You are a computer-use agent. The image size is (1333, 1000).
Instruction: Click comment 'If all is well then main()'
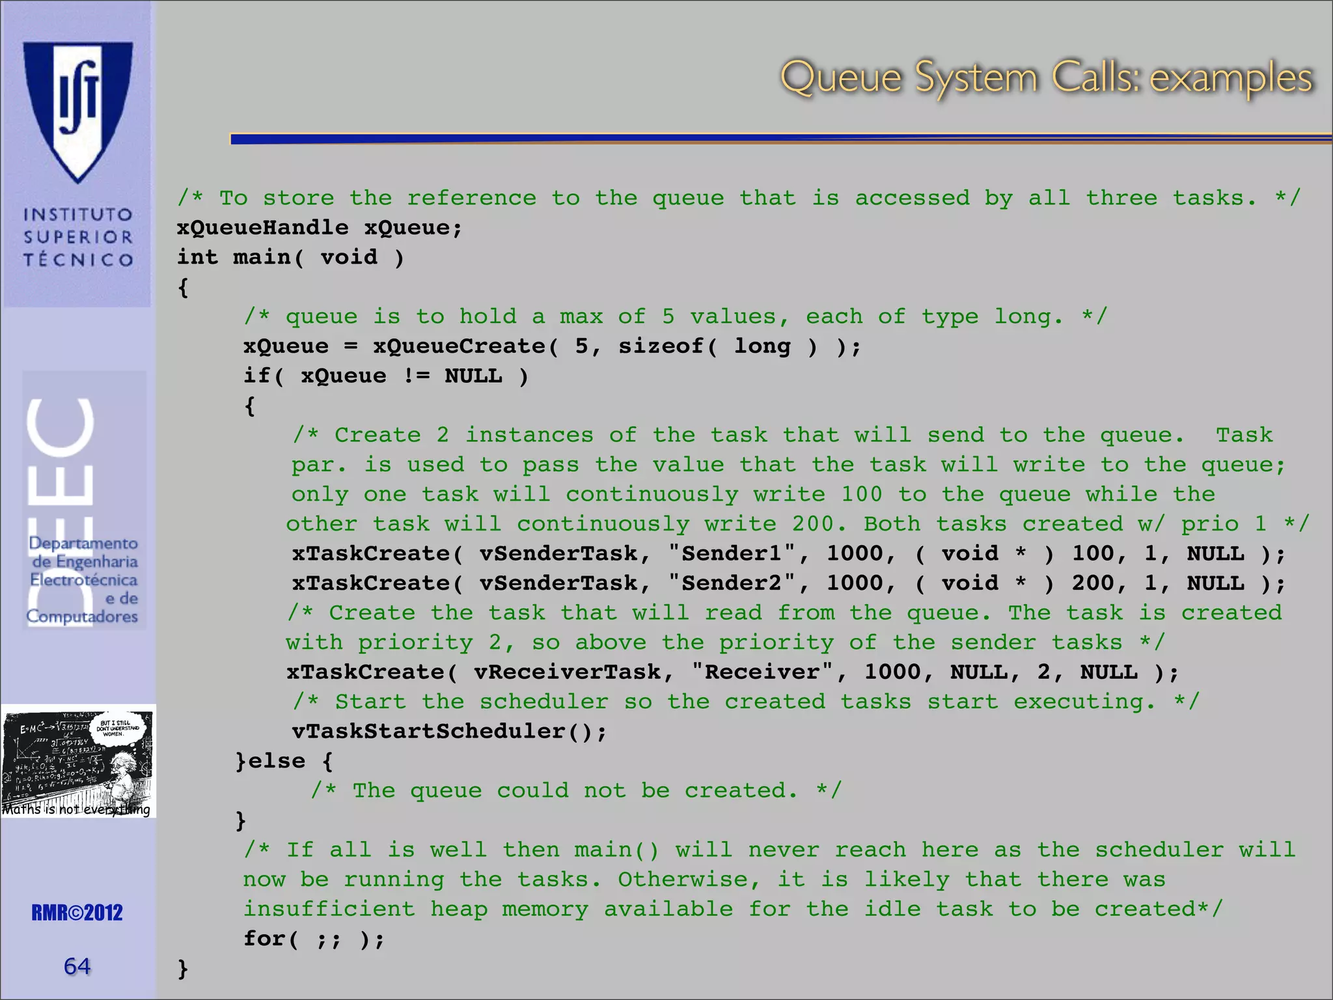pyautogui.click(x=769, y=850)
